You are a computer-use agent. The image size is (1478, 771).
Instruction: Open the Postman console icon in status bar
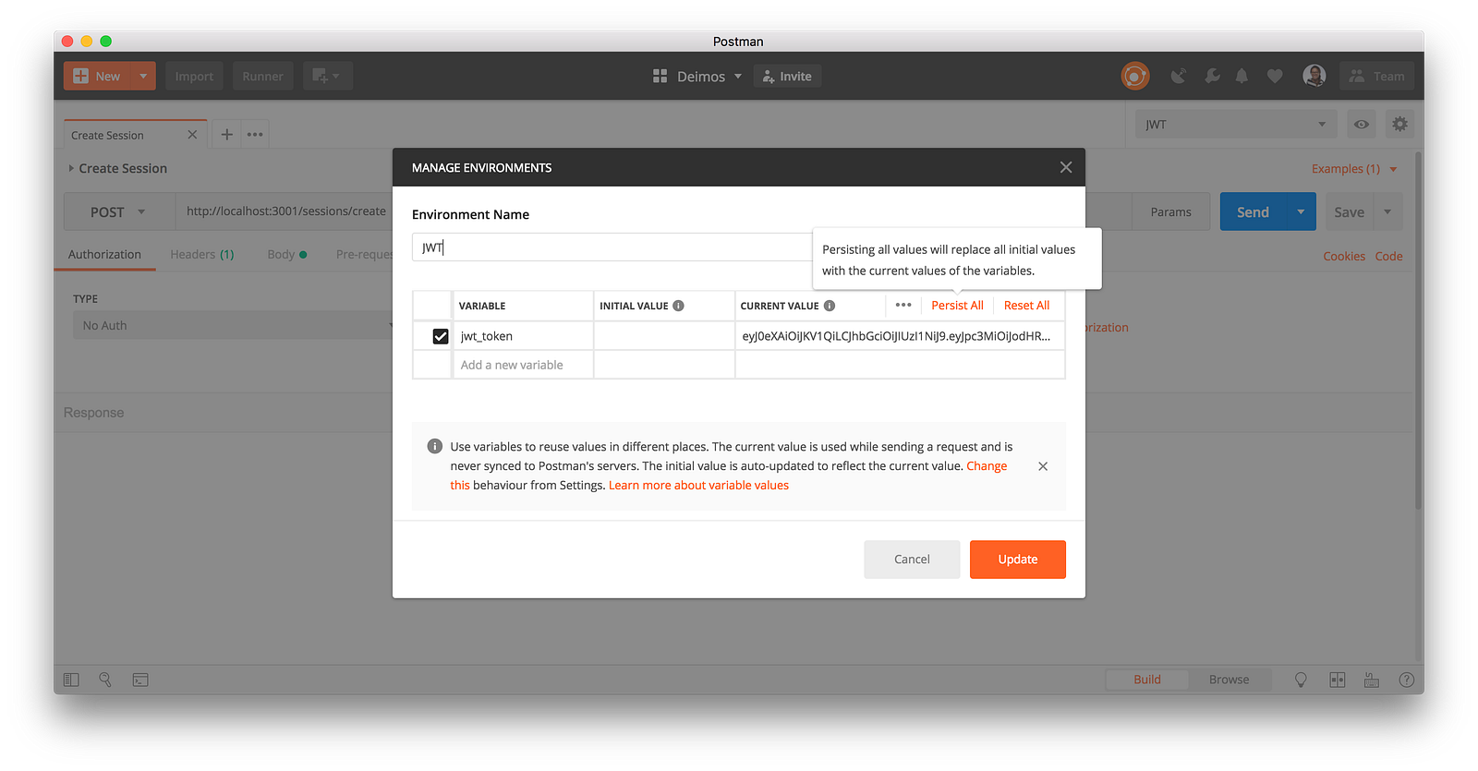140,680
